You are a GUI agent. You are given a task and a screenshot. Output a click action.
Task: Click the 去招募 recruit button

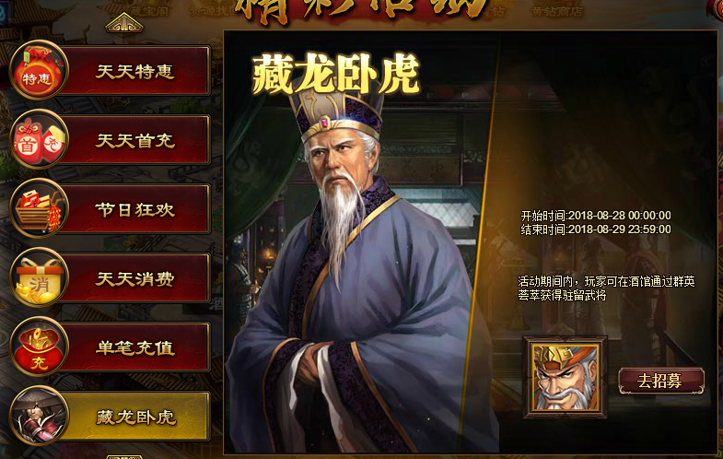660,381
